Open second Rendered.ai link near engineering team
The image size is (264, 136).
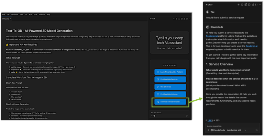[x=252, y=46]
